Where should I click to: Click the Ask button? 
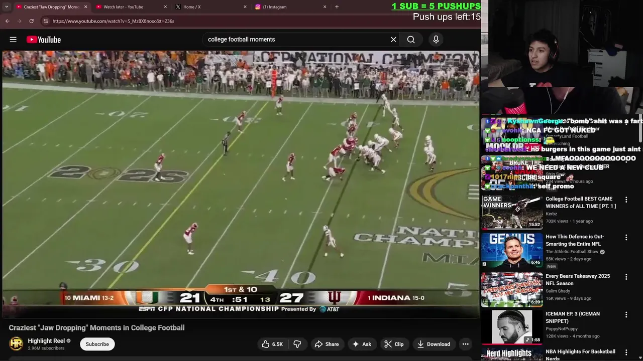362,344
